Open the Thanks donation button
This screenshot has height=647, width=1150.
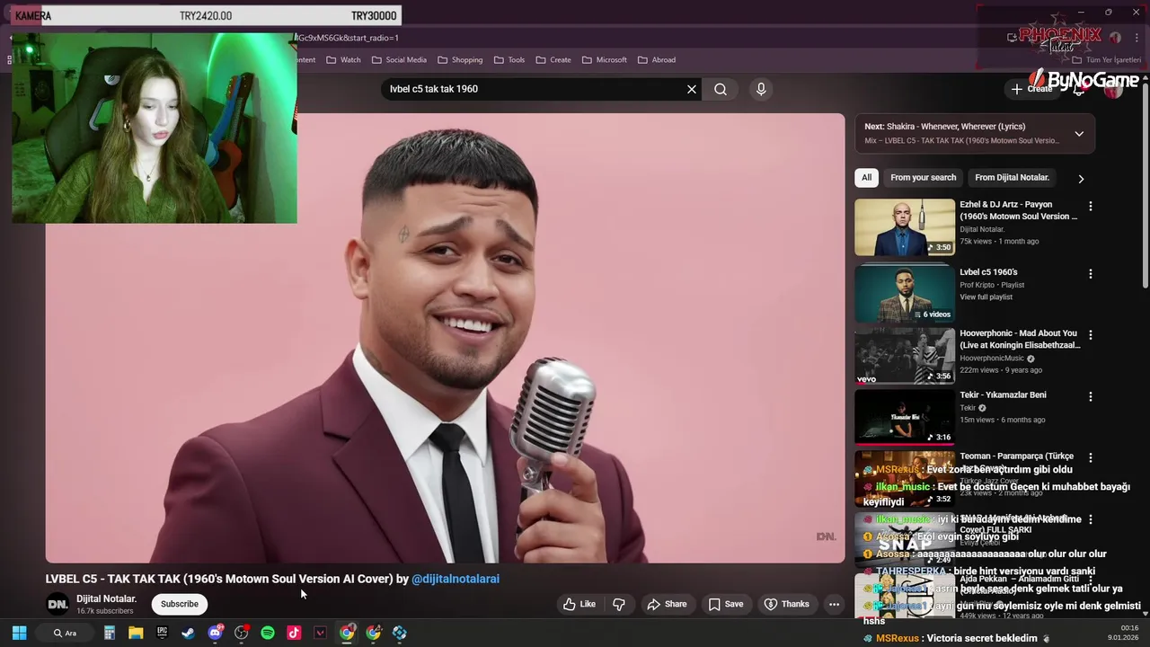786,604
